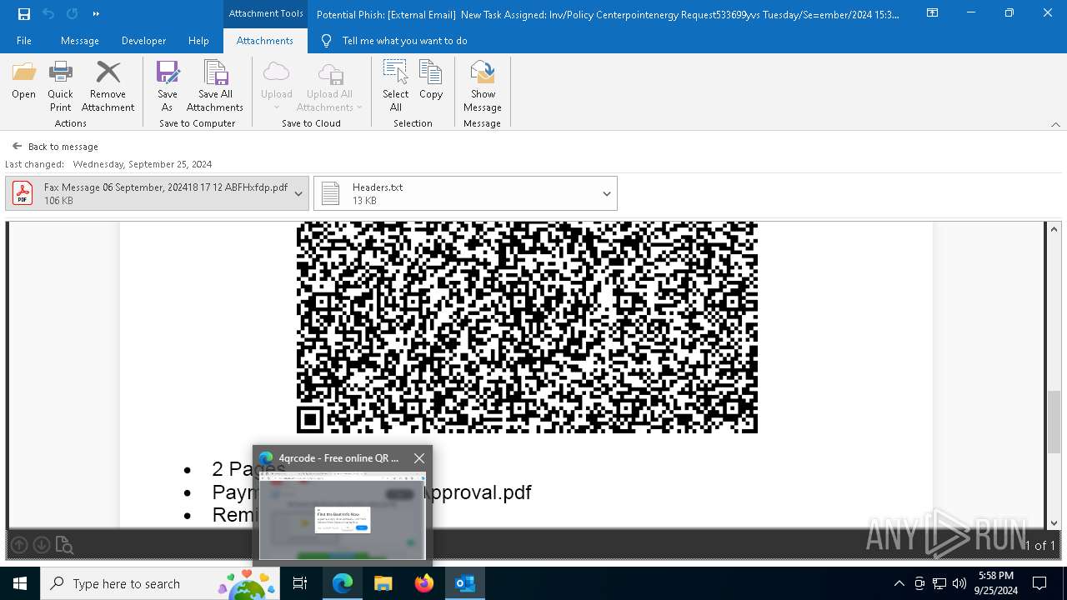
Task: Customize Quick Access Toolbar arrow
Action: coord(96,13)
